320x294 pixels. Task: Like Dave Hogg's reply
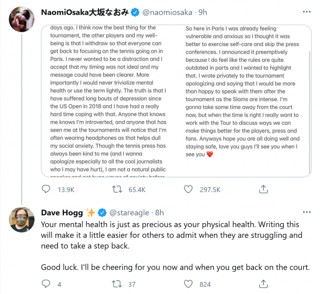point(188,284)
